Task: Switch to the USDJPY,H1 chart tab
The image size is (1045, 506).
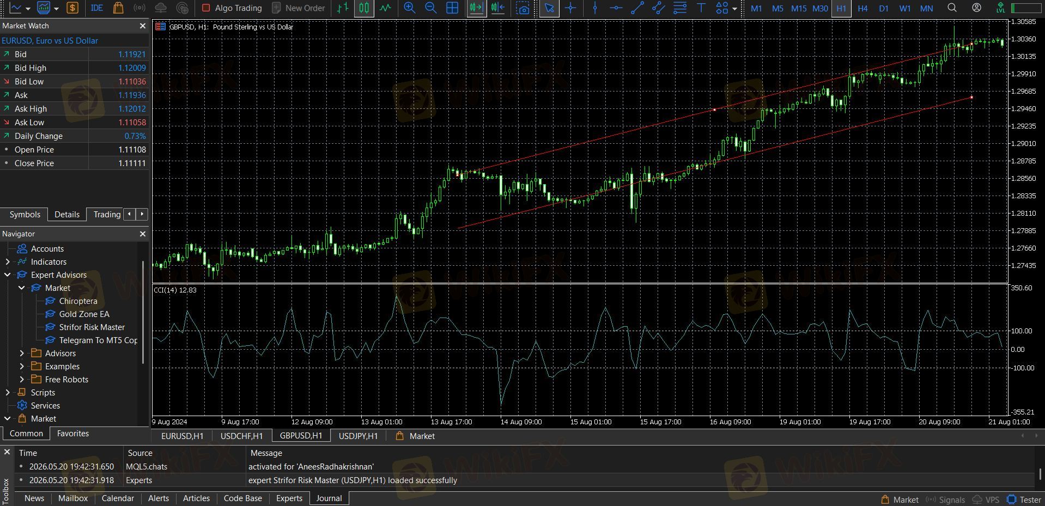Action: (358, 436)
